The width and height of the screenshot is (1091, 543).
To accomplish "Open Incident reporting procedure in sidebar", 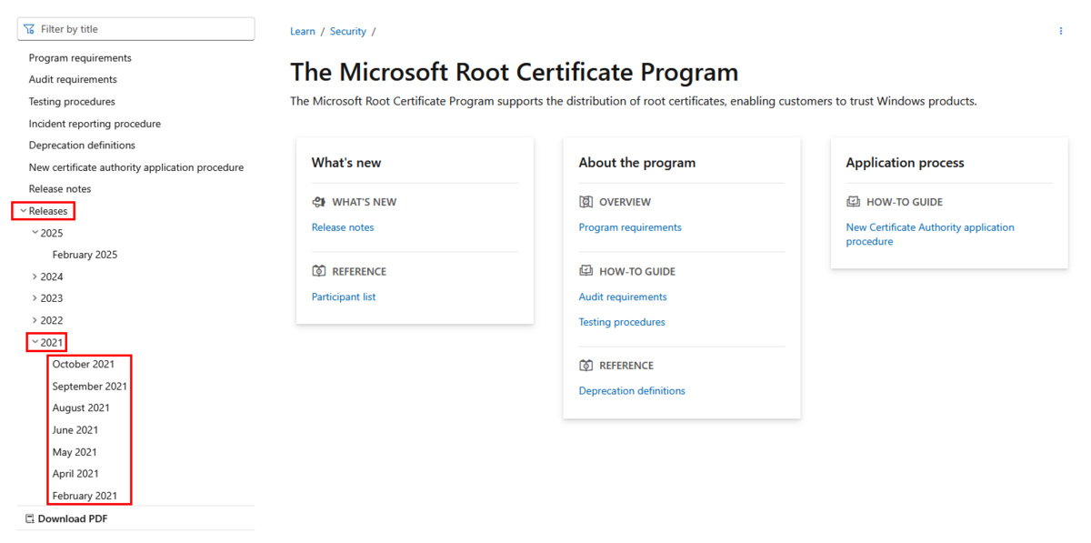I will [95, 124].
